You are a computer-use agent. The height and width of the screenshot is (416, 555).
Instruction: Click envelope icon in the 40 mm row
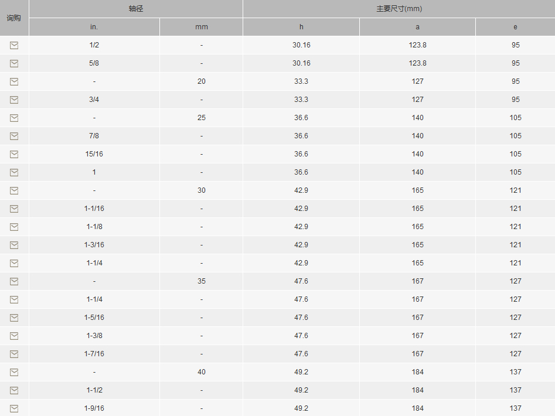click(x=14, y=372)
